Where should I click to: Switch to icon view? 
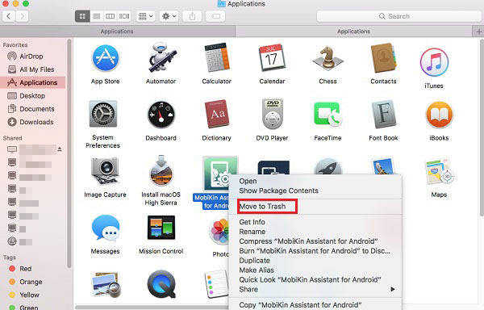coord(82,16)
